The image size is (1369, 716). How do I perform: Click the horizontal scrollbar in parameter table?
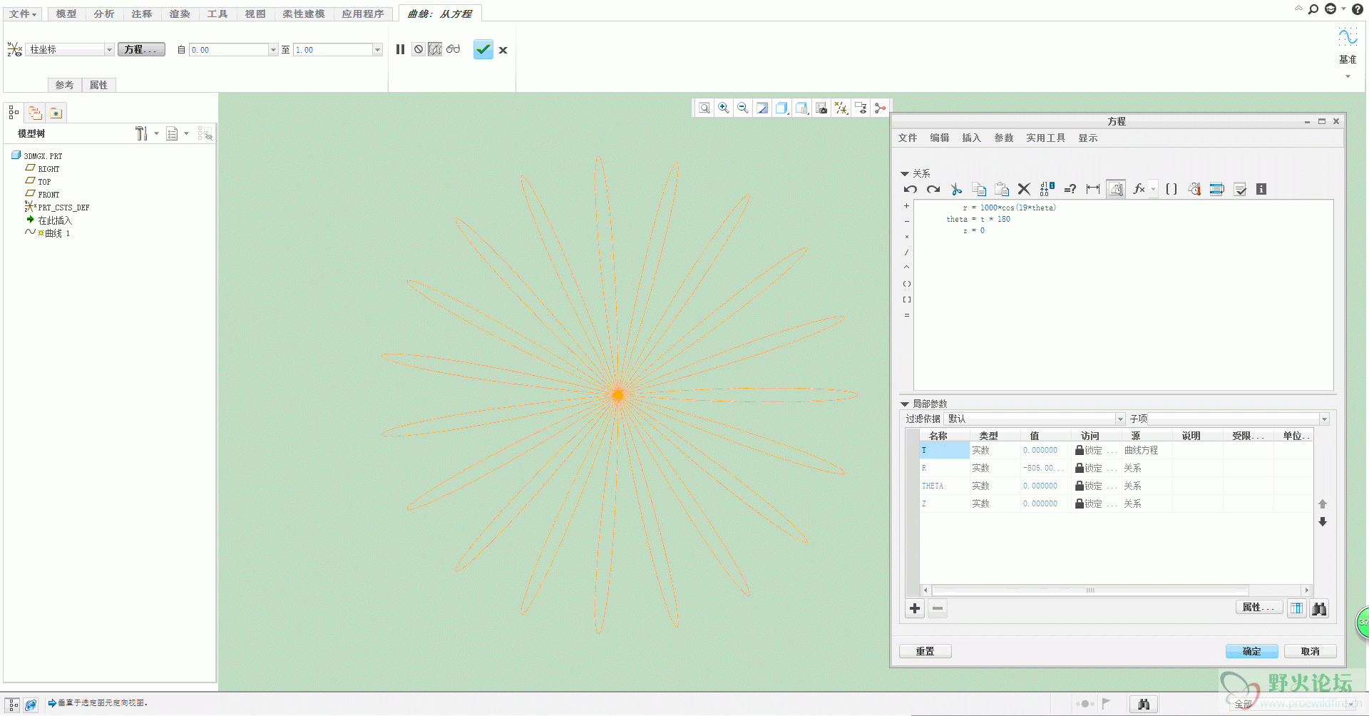click(x=1091, y=590)
